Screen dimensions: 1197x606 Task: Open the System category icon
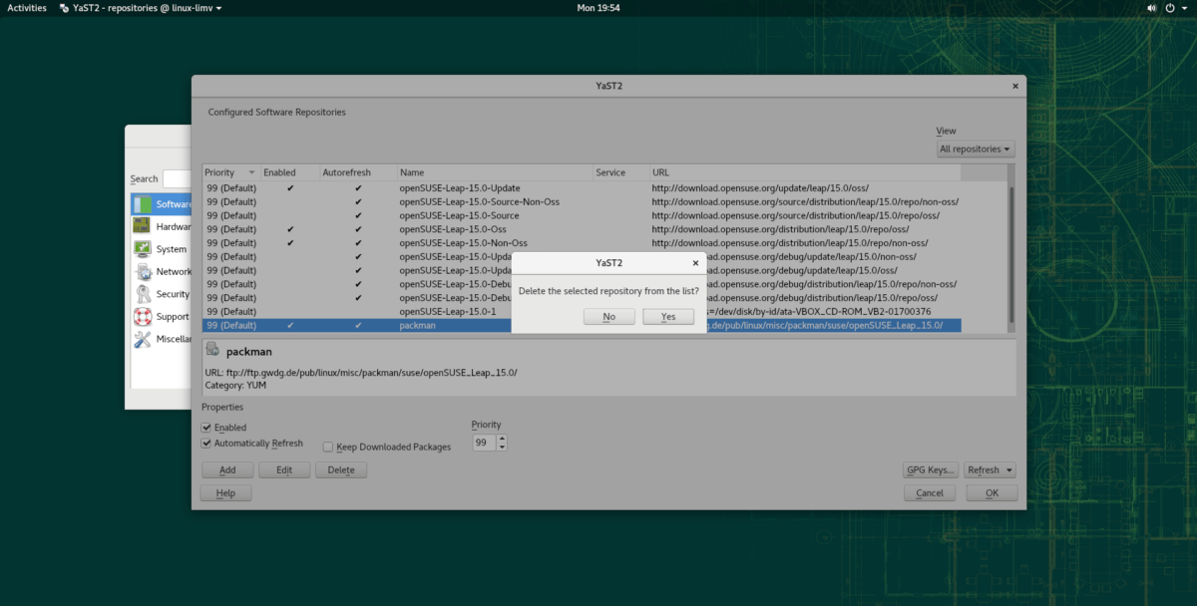(x=143, y=249)
